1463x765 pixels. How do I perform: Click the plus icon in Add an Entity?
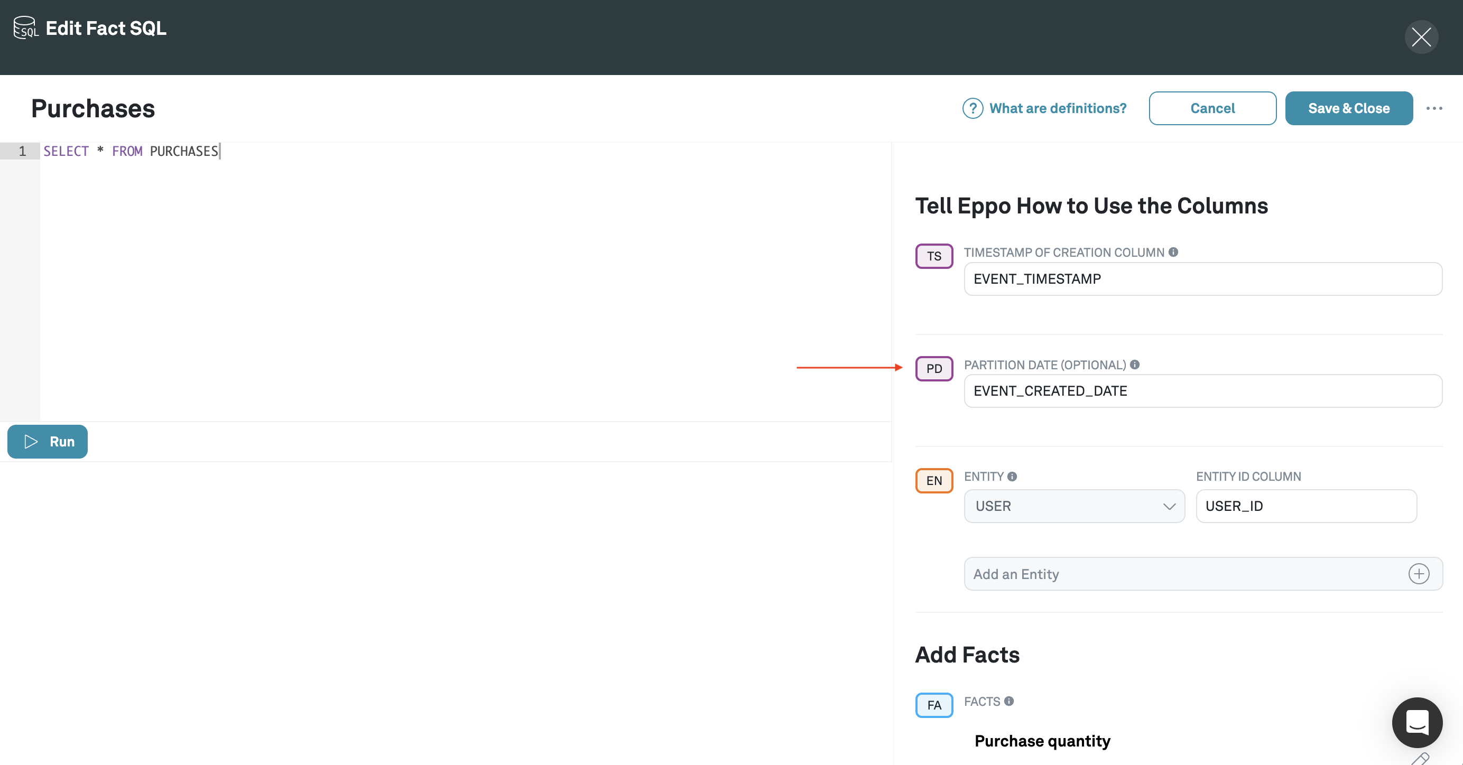[x=1418, y=574]
